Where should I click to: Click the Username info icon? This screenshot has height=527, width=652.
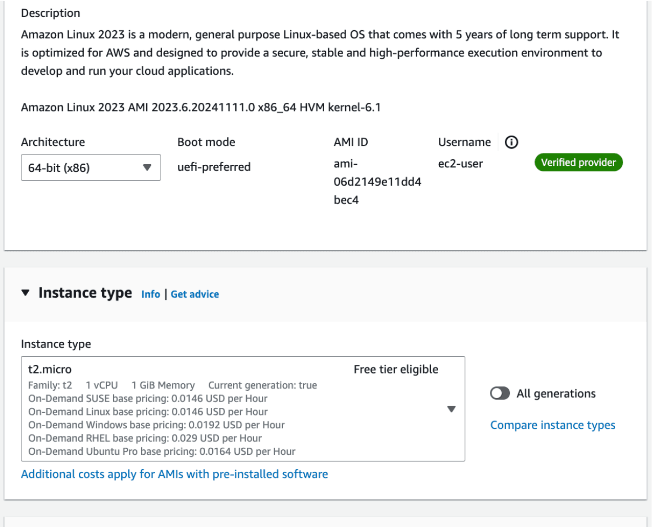pos(511,142)
